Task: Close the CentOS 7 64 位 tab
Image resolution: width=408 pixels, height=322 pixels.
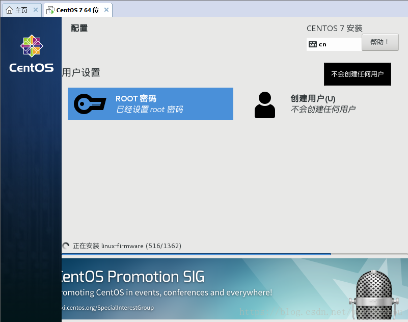Action: (106, 10)
